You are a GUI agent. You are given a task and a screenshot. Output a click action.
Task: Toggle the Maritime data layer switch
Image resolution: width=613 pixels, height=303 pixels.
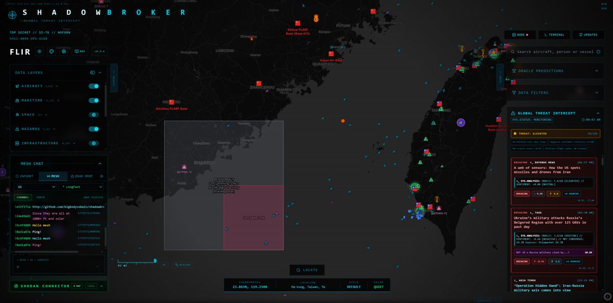(94, 100)
